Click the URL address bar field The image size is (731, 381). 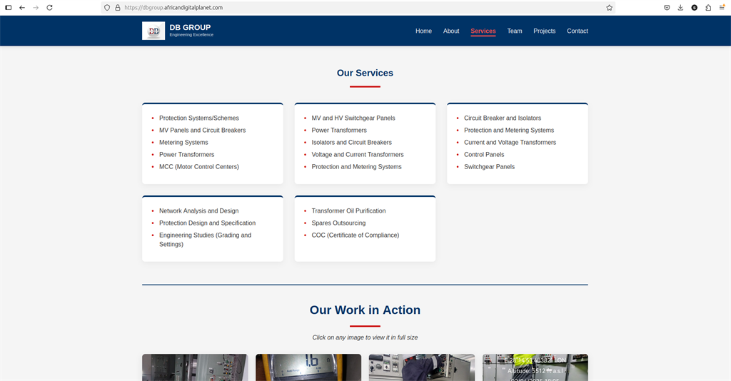click(x=357, y=7)
